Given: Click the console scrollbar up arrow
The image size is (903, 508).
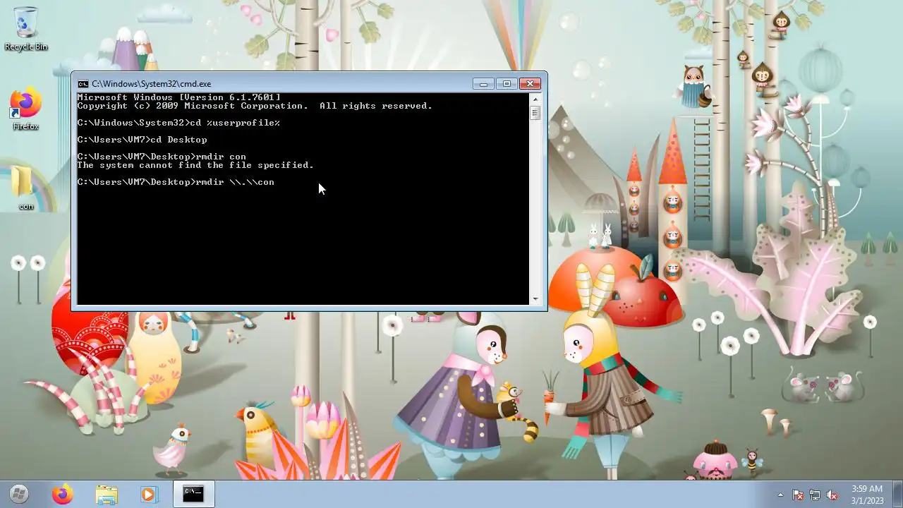Looking at the screenshot, I should pyautogui.click(x=535, y=99).
